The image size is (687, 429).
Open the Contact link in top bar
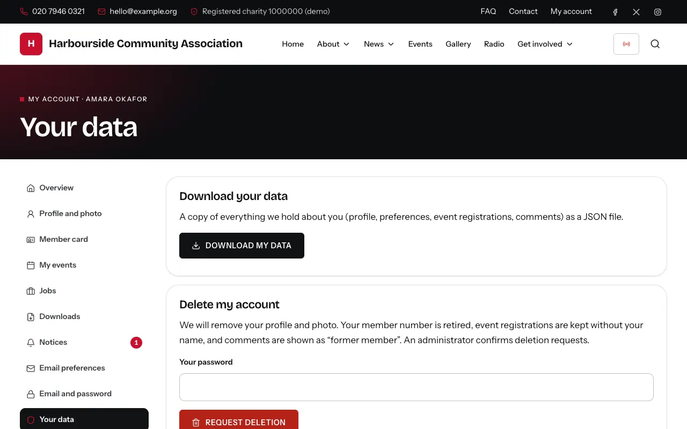coord(523,11)
